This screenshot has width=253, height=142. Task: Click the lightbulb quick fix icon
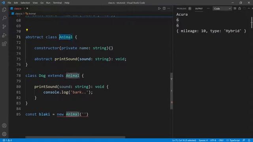point(27,30)
